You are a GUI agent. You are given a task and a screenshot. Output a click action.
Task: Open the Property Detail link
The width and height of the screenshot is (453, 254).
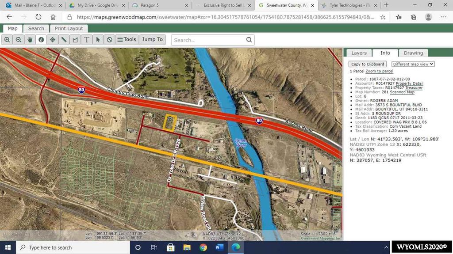[409, 83]
